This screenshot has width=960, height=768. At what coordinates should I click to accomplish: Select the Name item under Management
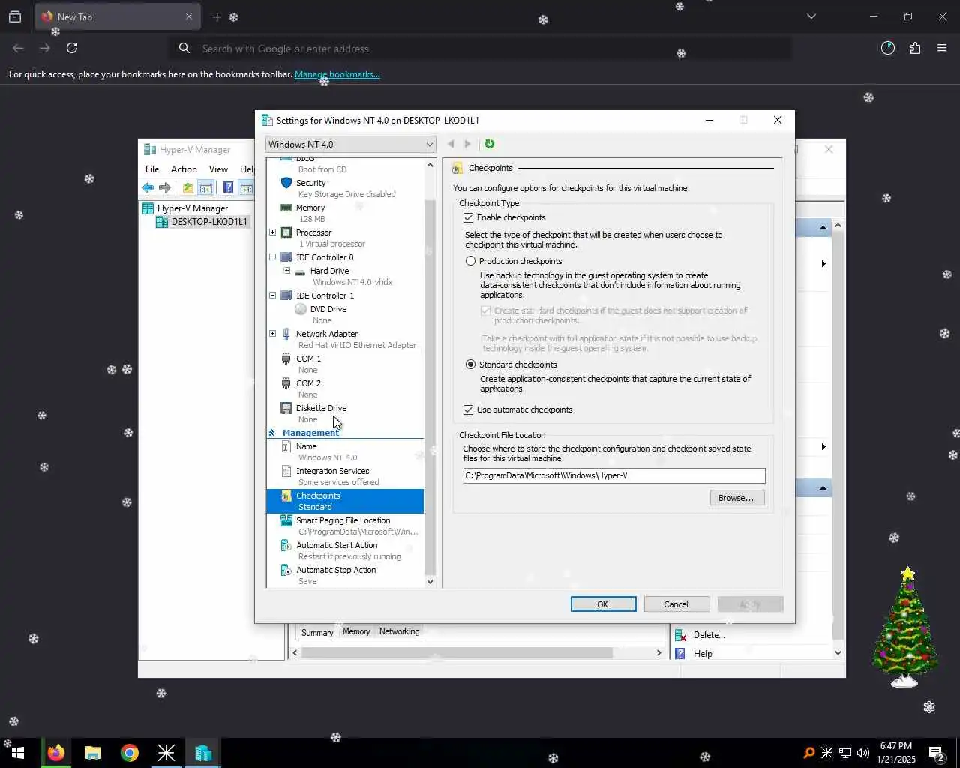click(x=306, y=446)
